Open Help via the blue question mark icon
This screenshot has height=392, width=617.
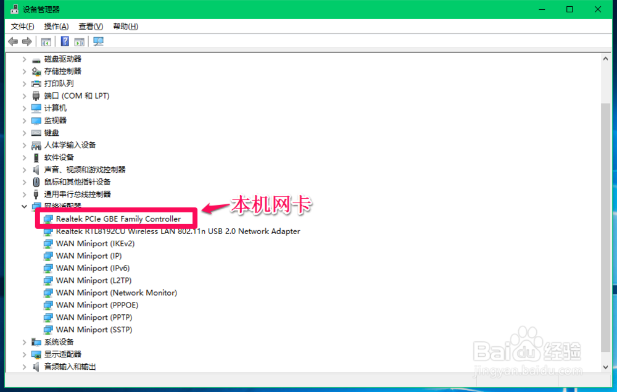(x=65, y=41)
